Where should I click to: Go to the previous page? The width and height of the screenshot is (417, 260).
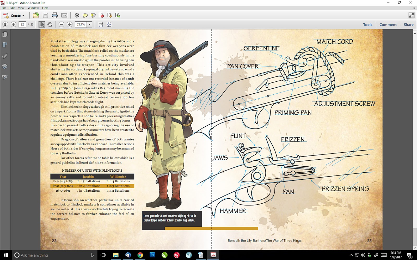click(5, 24)
